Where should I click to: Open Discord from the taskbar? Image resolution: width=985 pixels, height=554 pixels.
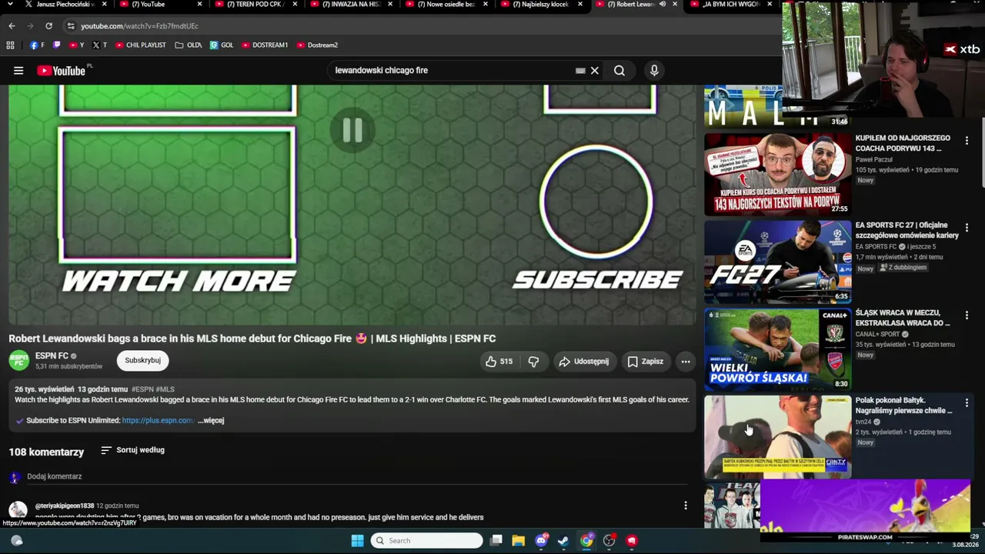click(x=541, y=541)
